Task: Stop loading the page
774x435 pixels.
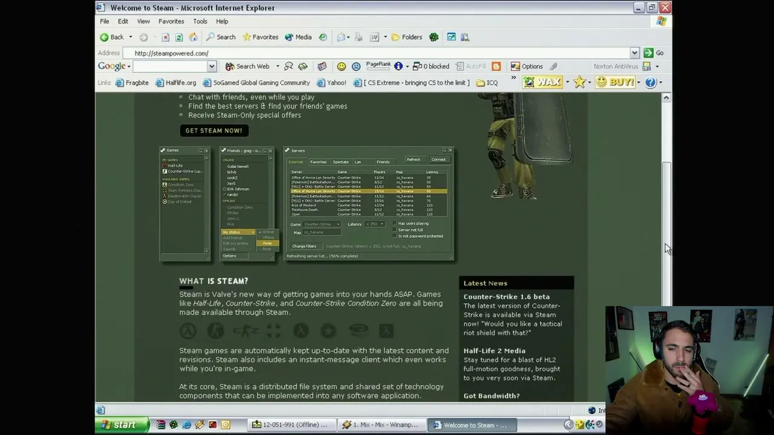Action: click(x=165, y=37)
